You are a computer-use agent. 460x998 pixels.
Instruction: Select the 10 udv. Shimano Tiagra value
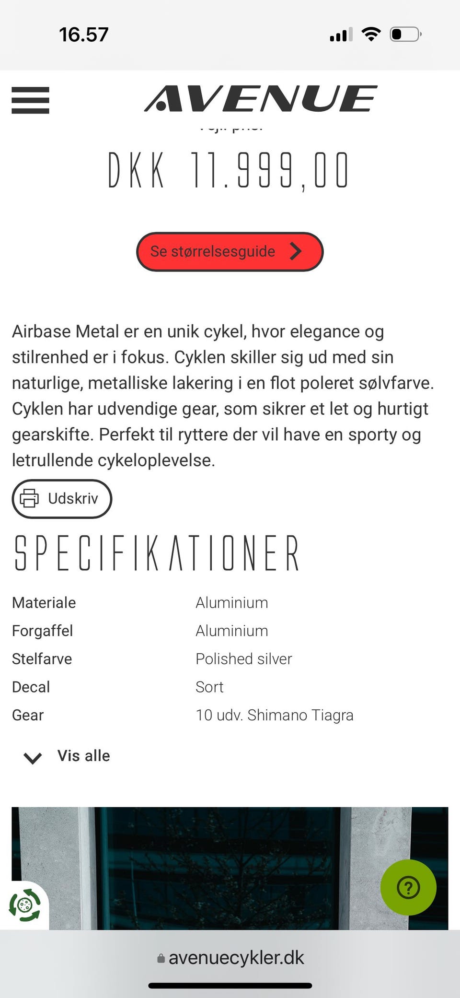(x=274, y=715)
